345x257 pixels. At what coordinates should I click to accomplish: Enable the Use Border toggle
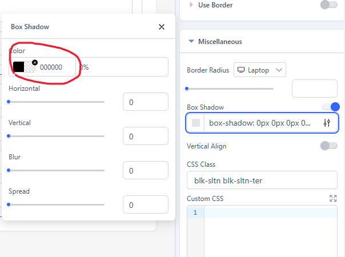click(328, 5)
